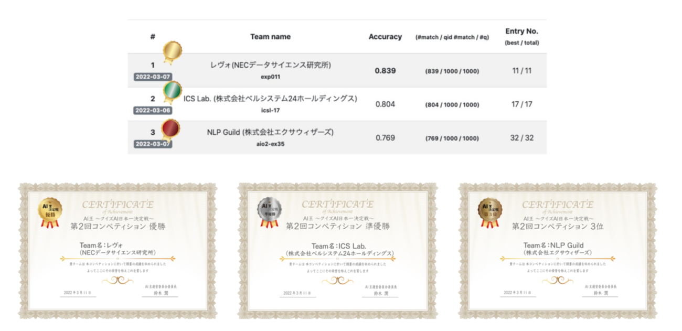Select the 2022-03-06 date badge under rank 2
The width and height of the screenshot is (682, 331).
point(153,110)
